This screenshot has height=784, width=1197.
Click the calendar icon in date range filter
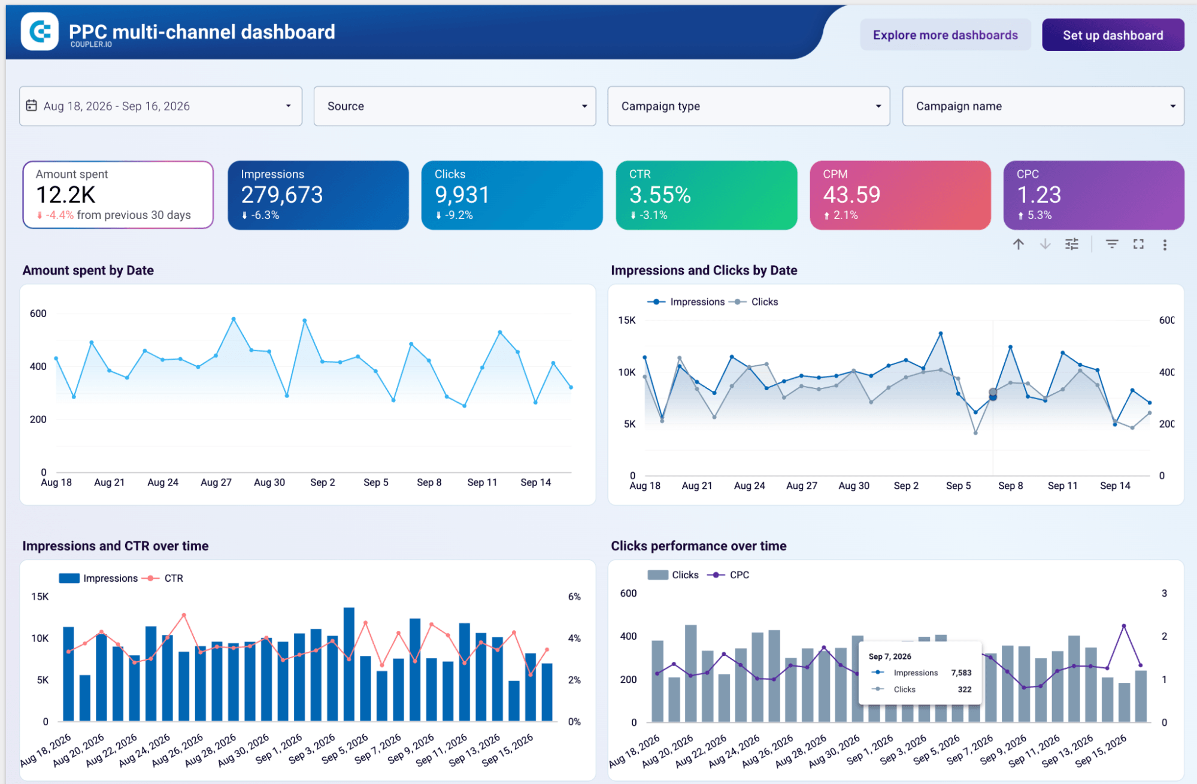32,105
